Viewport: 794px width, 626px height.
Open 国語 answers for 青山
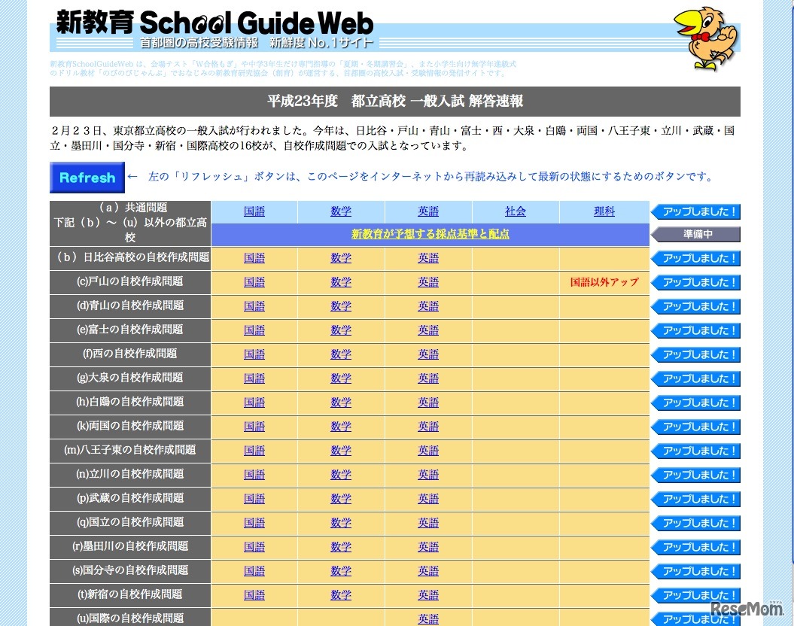click(254, 306)
